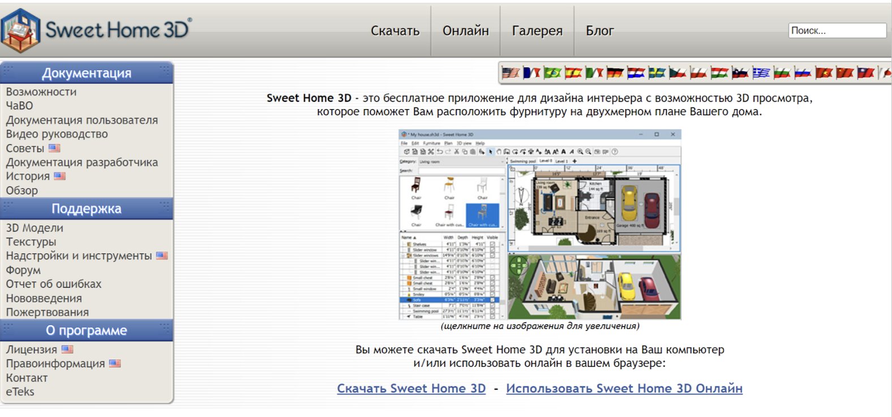Open Использовать Sweet Home 3D Онлайн link
Image resolution: width=892 pixels, height=417 pixels.
point(624,389)
